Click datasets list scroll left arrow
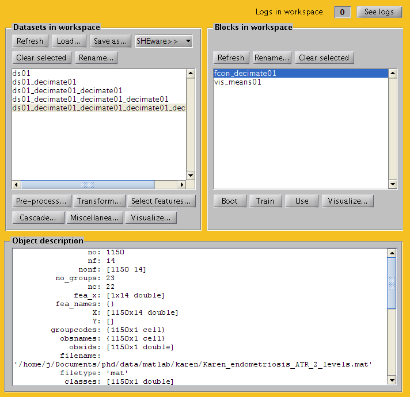Viewport: 410px width, 397px height. pyautogui.click(x=16, y=185)
